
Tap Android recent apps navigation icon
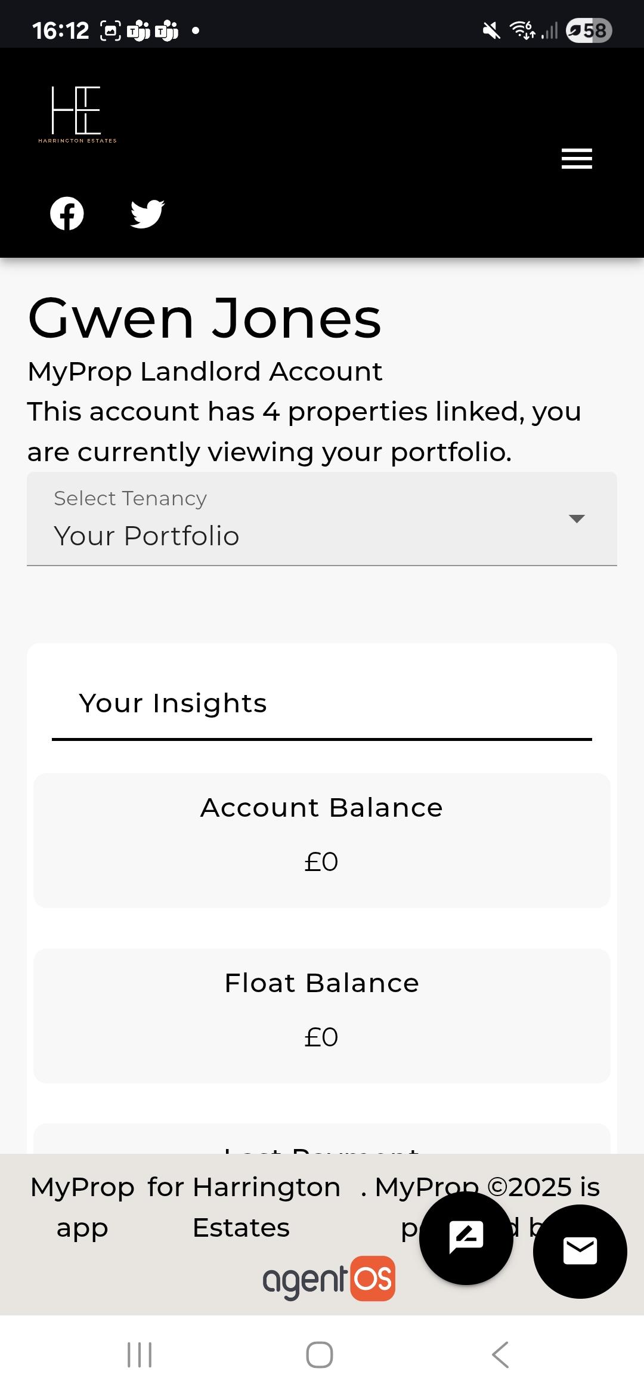tap(140, 1355)
